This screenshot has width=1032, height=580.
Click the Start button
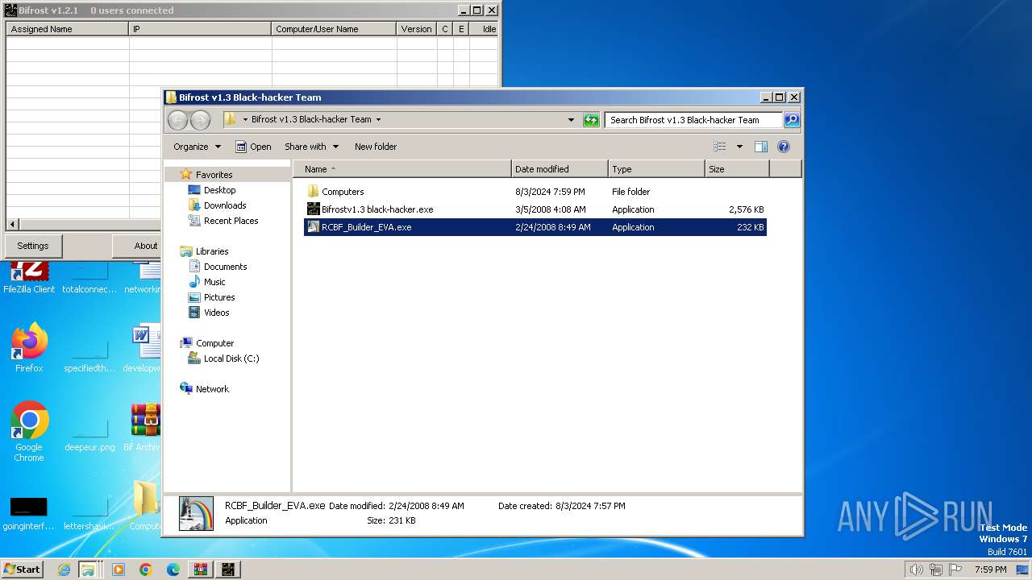tap(23, 570)
